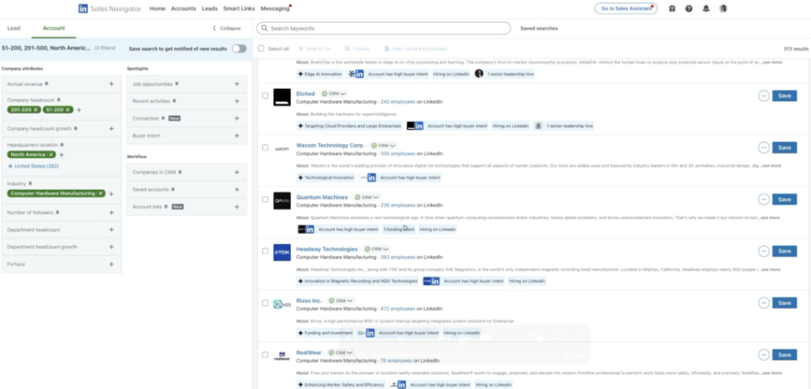Image resolution: width=811 pixels, height=389 pixels.
Task: Switch to the Lead tab
Action: pyautogui.click(x=13, y=29)
